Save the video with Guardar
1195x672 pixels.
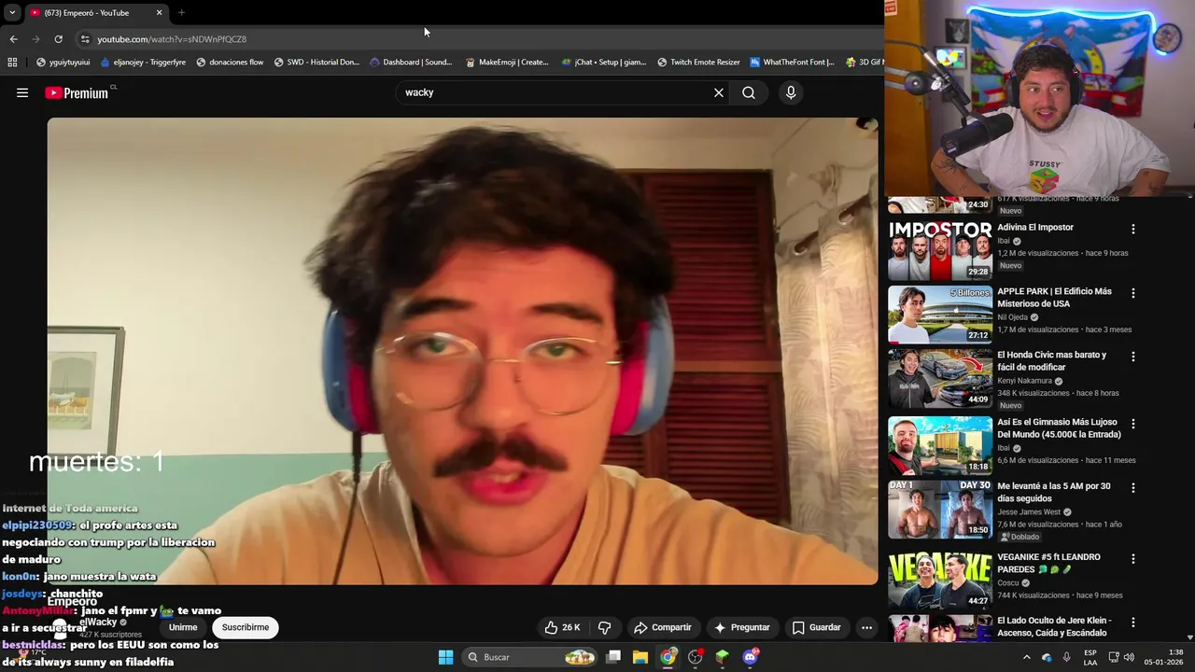click(817, 627)
